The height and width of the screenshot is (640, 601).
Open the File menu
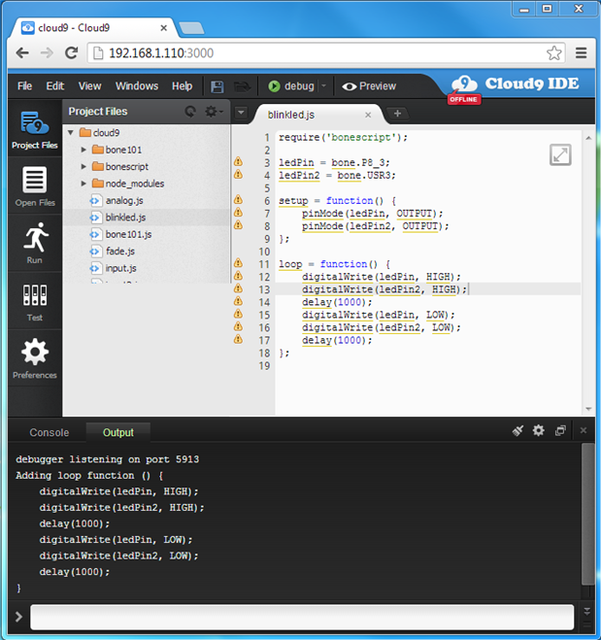point(24,86)
